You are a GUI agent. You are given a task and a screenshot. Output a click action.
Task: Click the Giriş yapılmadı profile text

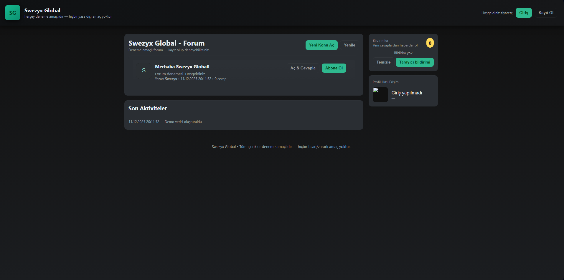407,93
